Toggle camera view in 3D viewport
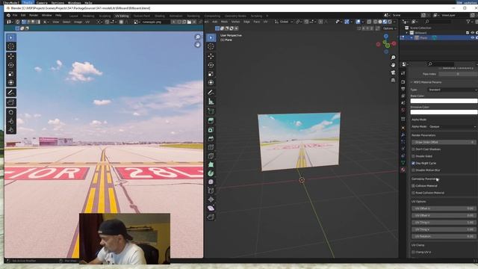Image resolution: width=478 pixels, height=269 pixels. (394, 72)
